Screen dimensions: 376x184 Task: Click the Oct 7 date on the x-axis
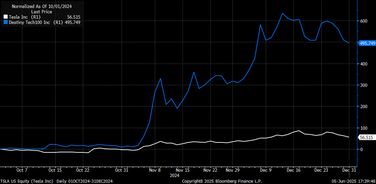22,170
